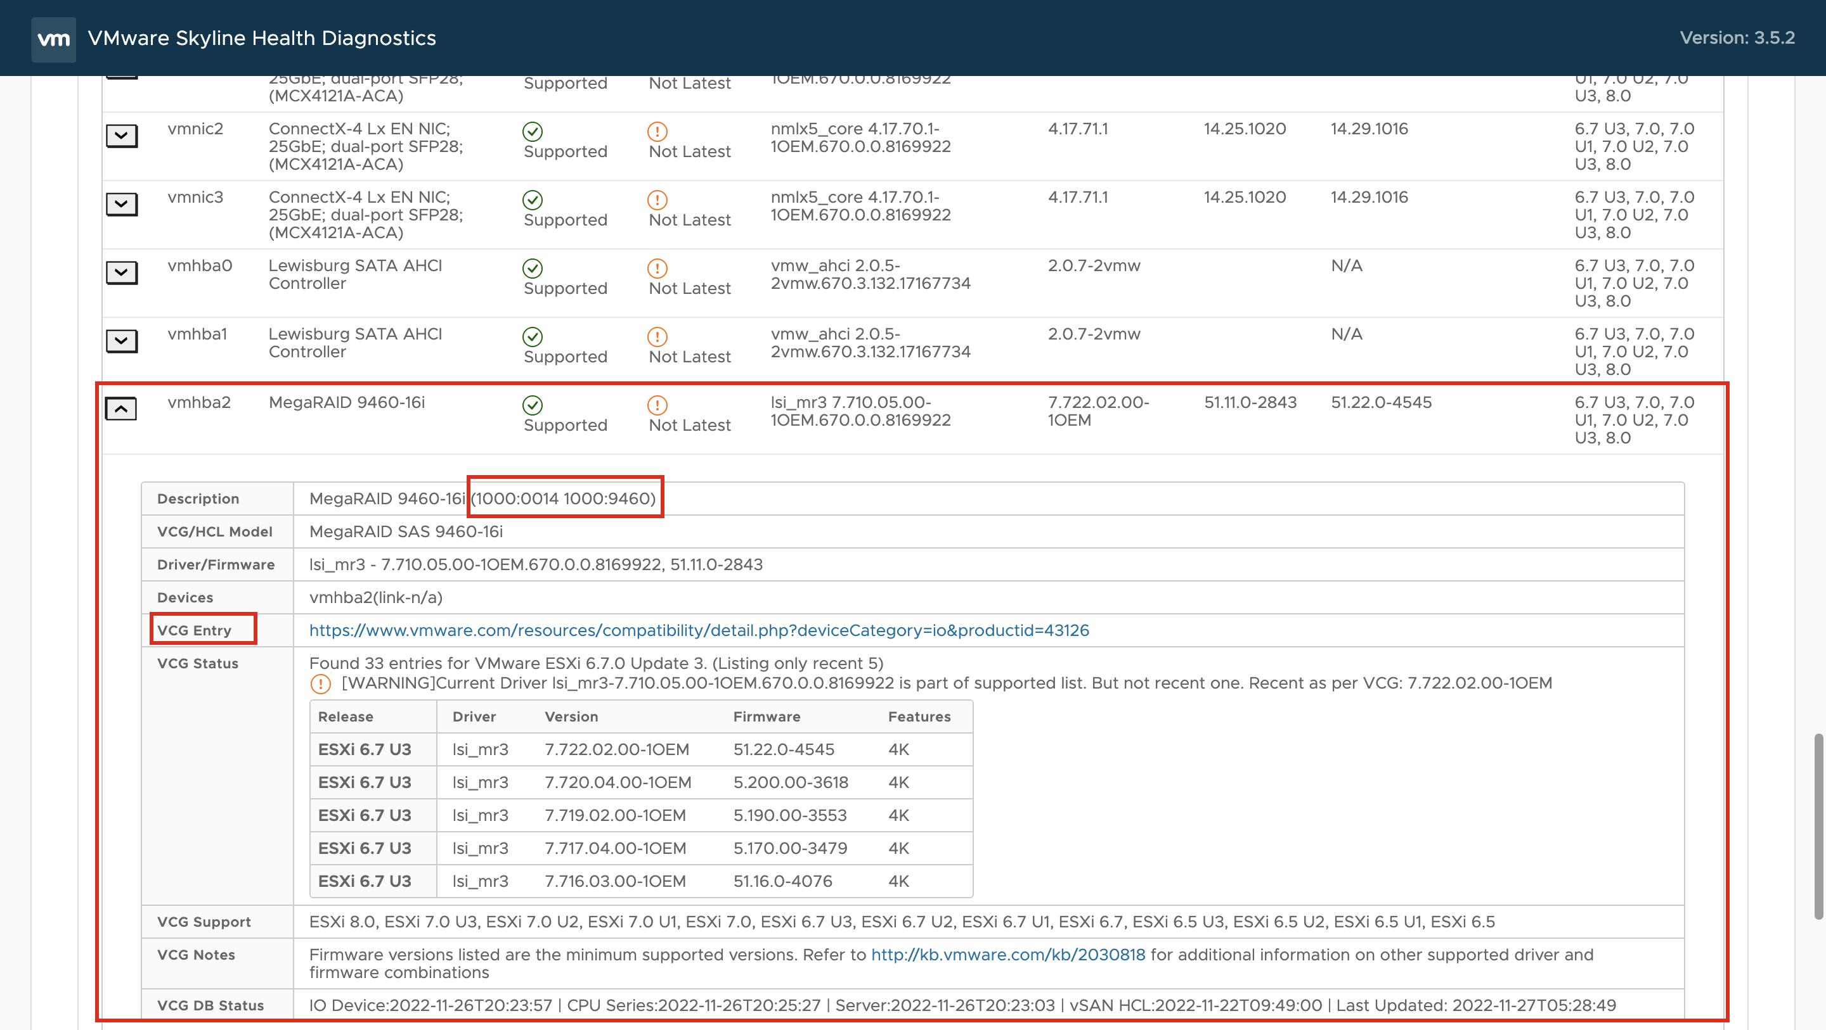Click the 7.719.02.00-1OEM version cell
This screenshot has height=1030, width=1826.
click(x=615, y=815)
